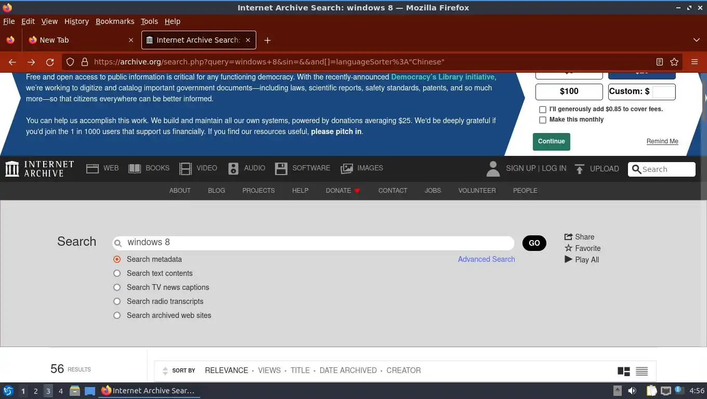Select Search metadata radio option
The height and width of the screenshot is (399, 707).
click(x=117, y=259)
